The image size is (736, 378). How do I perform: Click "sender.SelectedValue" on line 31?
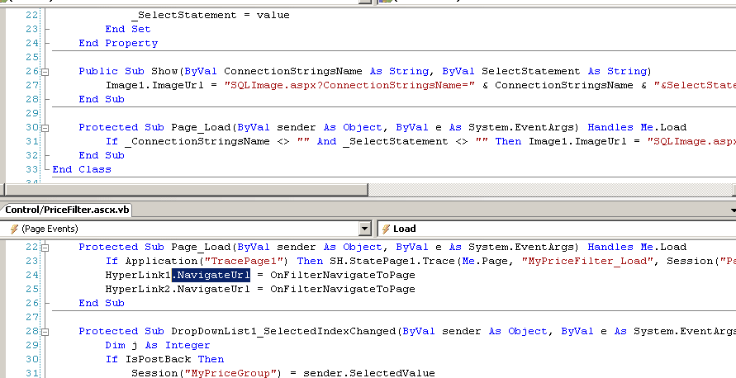click(x=369, y=373)
